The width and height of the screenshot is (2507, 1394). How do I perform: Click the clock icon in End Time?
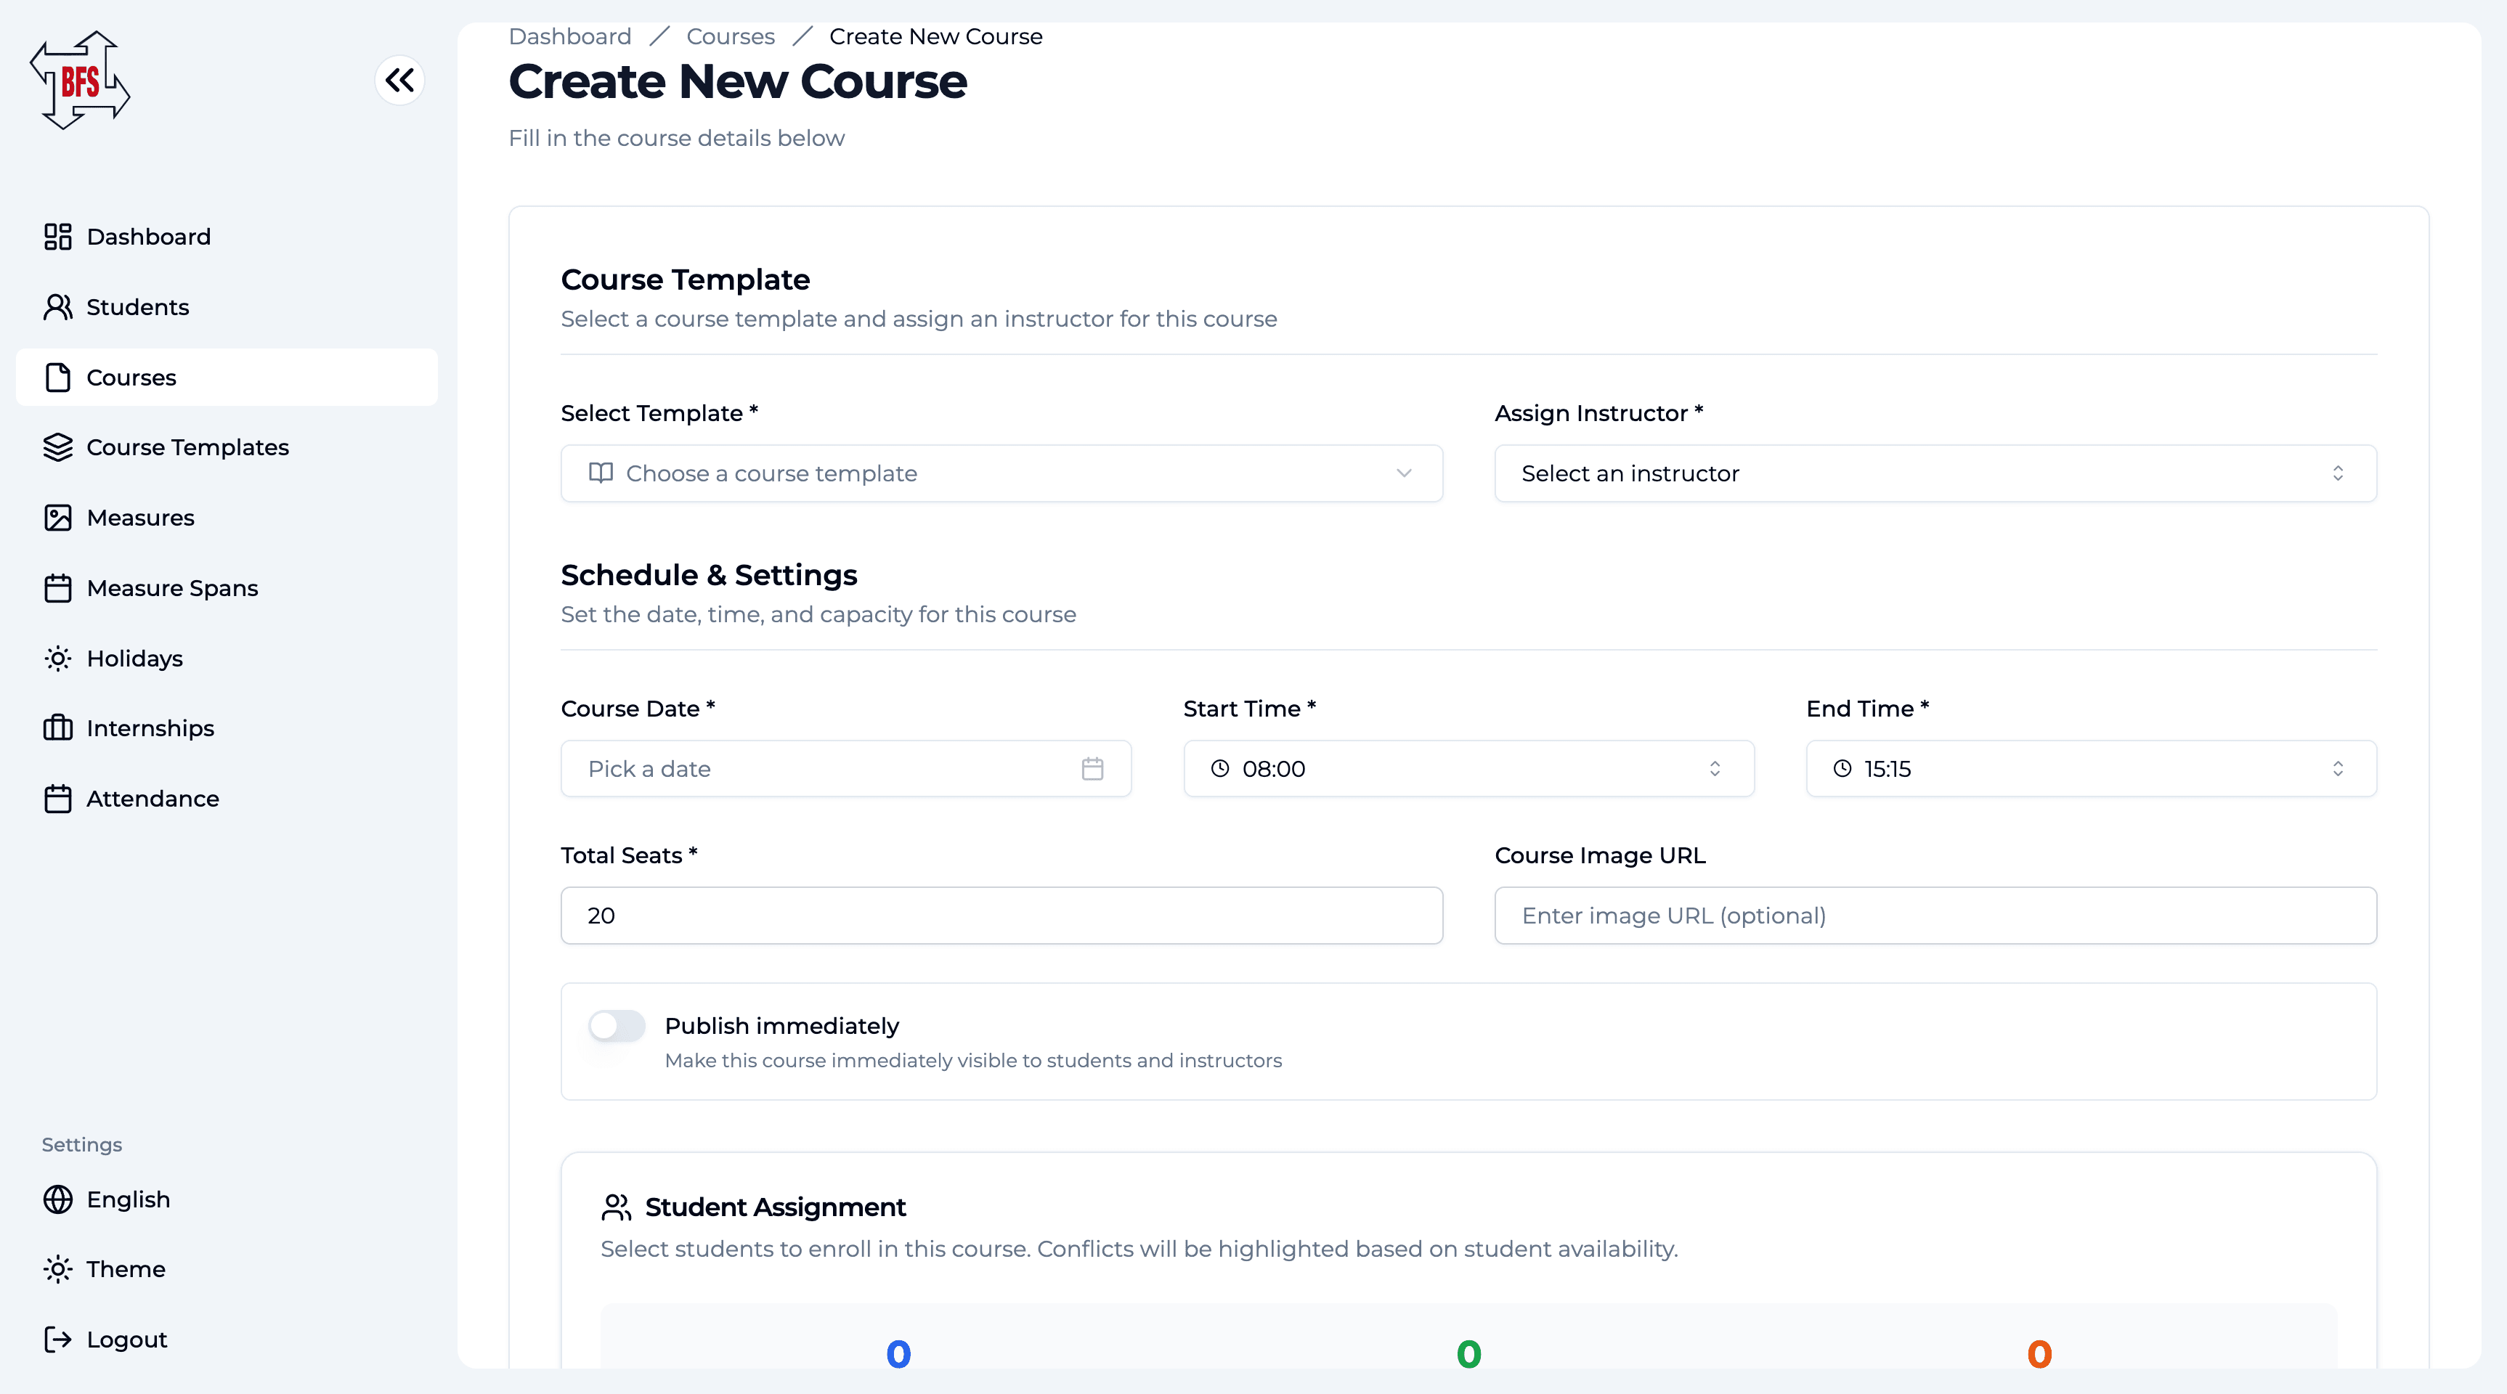pos(1842,768)
